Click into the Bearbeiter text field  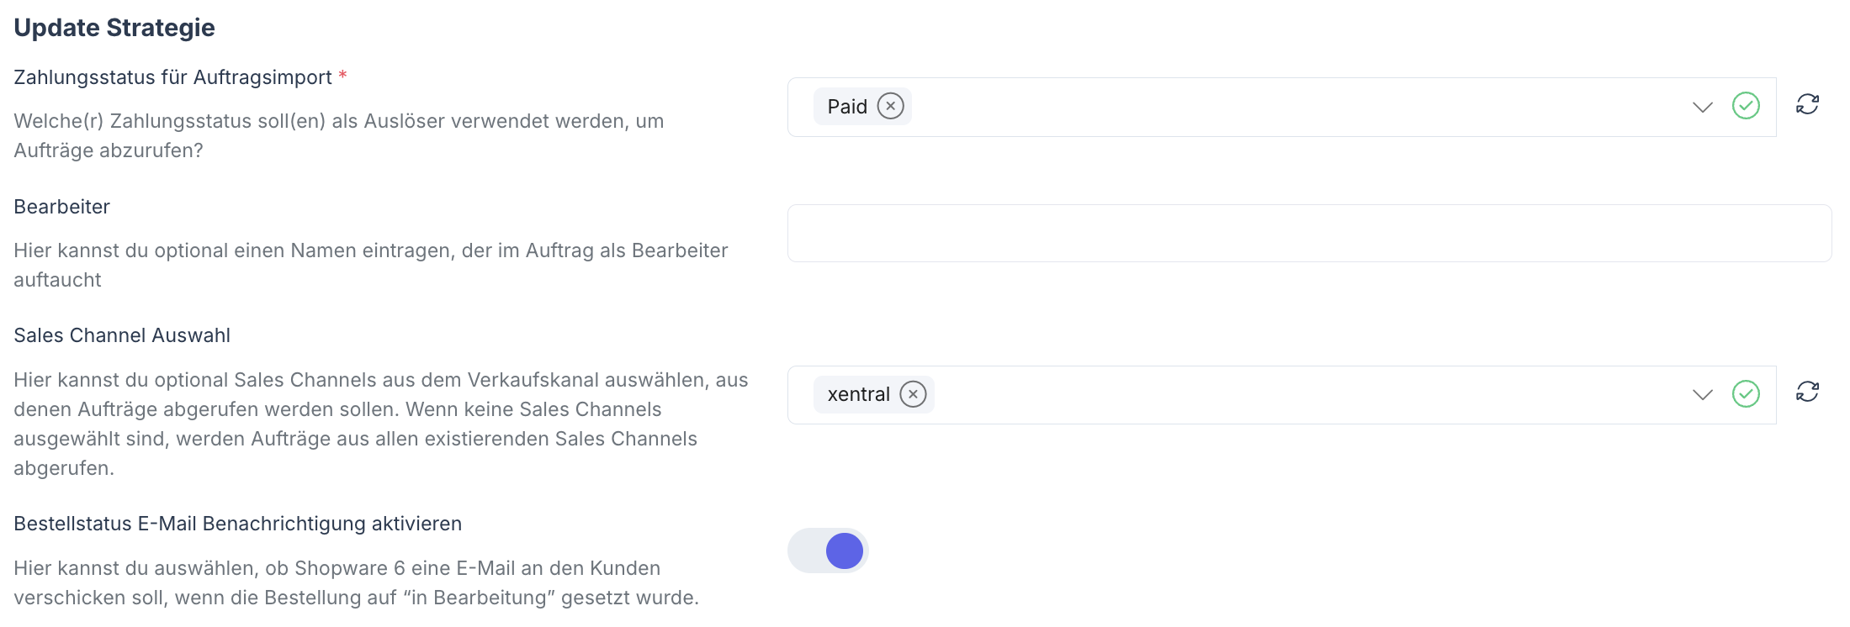click(1308, 234)
